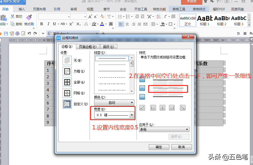Image resolution: width=253 pixels, height=165 pixels.
Task: Apply the 标题 2 style
Action: [x=222, y=20]
